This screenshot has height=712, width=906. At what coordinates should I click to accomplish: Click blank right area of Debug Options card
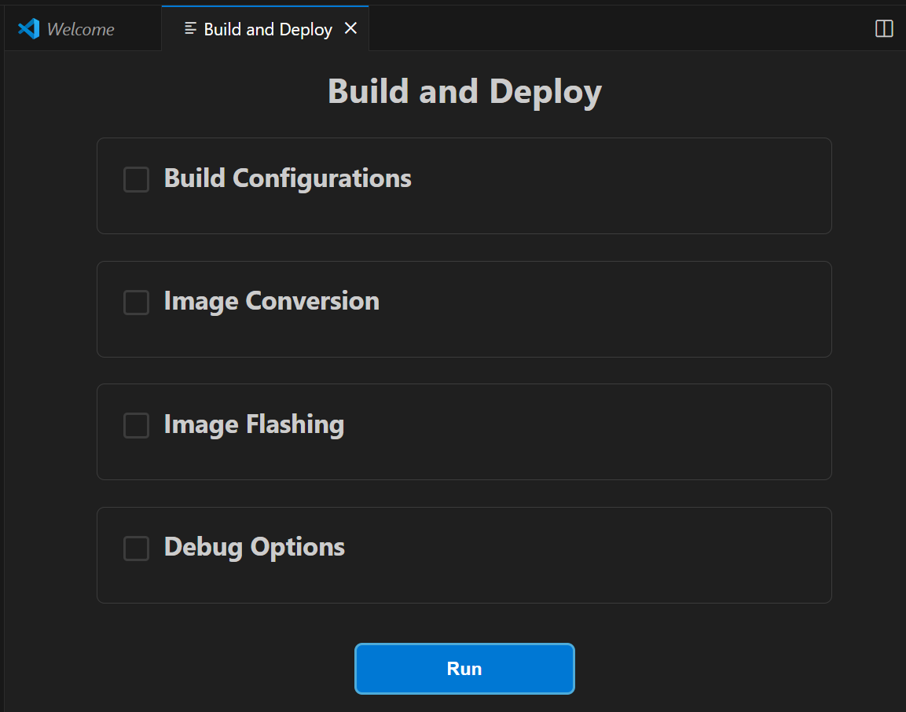pos(668,555)
